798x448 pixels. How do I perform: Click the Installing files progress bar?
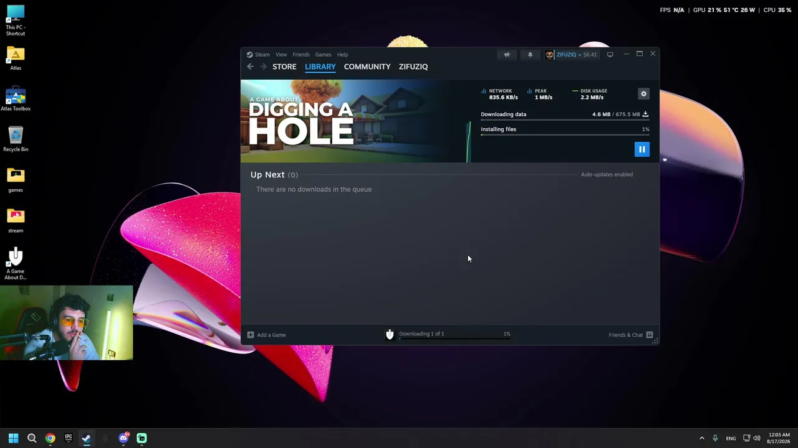[x=565, y=135]
